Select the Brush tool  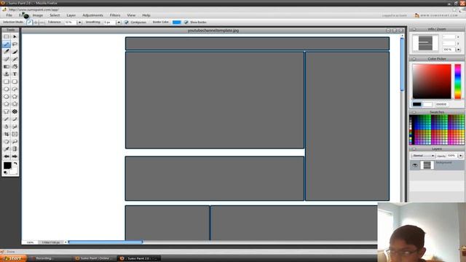(x=7, y=52)
